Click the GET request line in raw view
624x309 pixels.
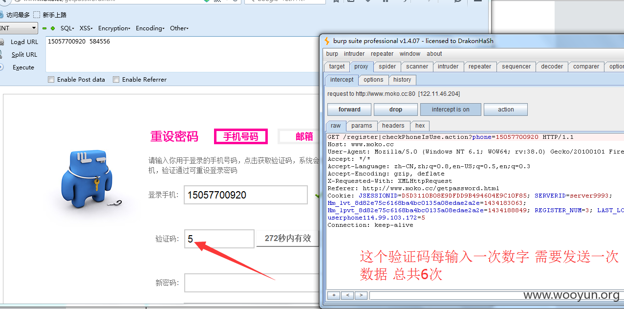tap(451, 137)
